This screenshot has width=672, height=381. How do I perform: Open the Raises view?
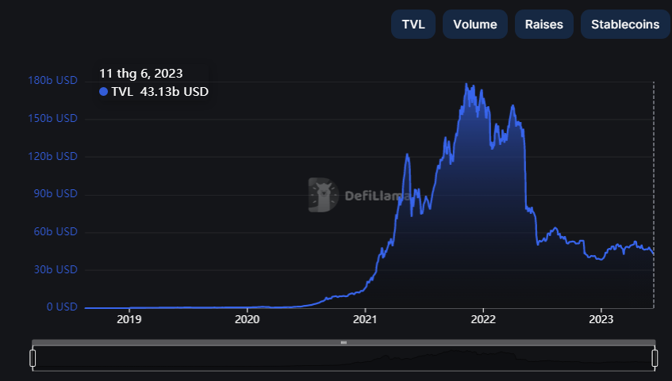[543, 25]
